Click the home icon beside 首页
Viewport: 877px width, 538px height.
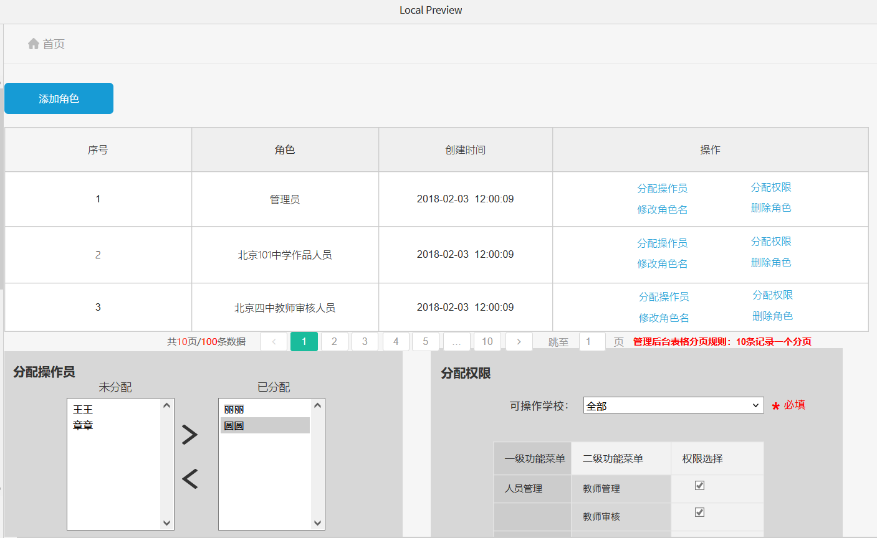point(34,44)
